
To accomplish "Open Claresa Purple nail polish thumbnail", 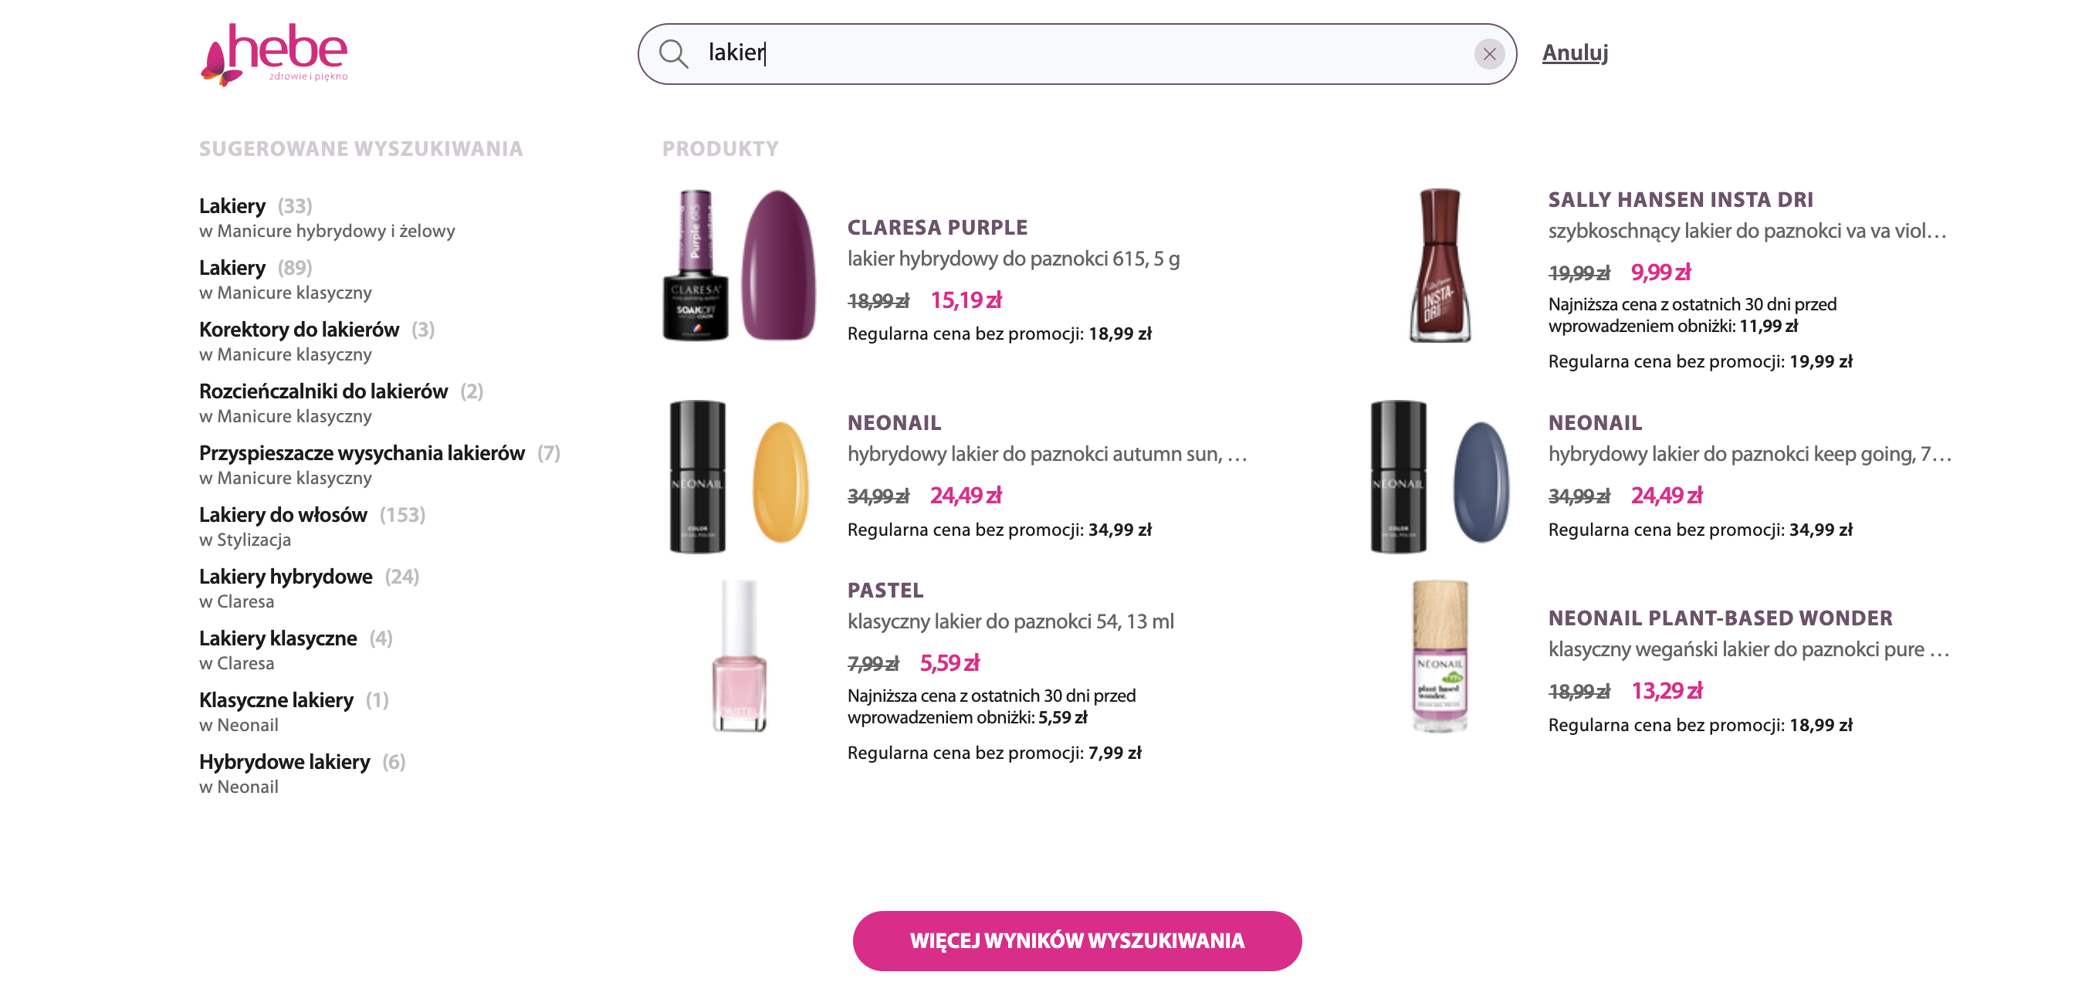I will coord(739,265).
